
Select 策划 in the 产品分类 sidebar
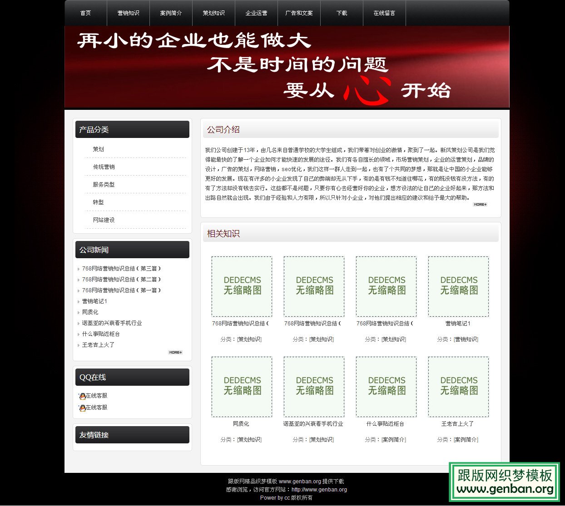tap(99, 149)
